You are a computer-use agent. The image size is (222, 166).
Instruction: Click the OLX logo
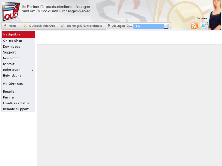[11, 12]
